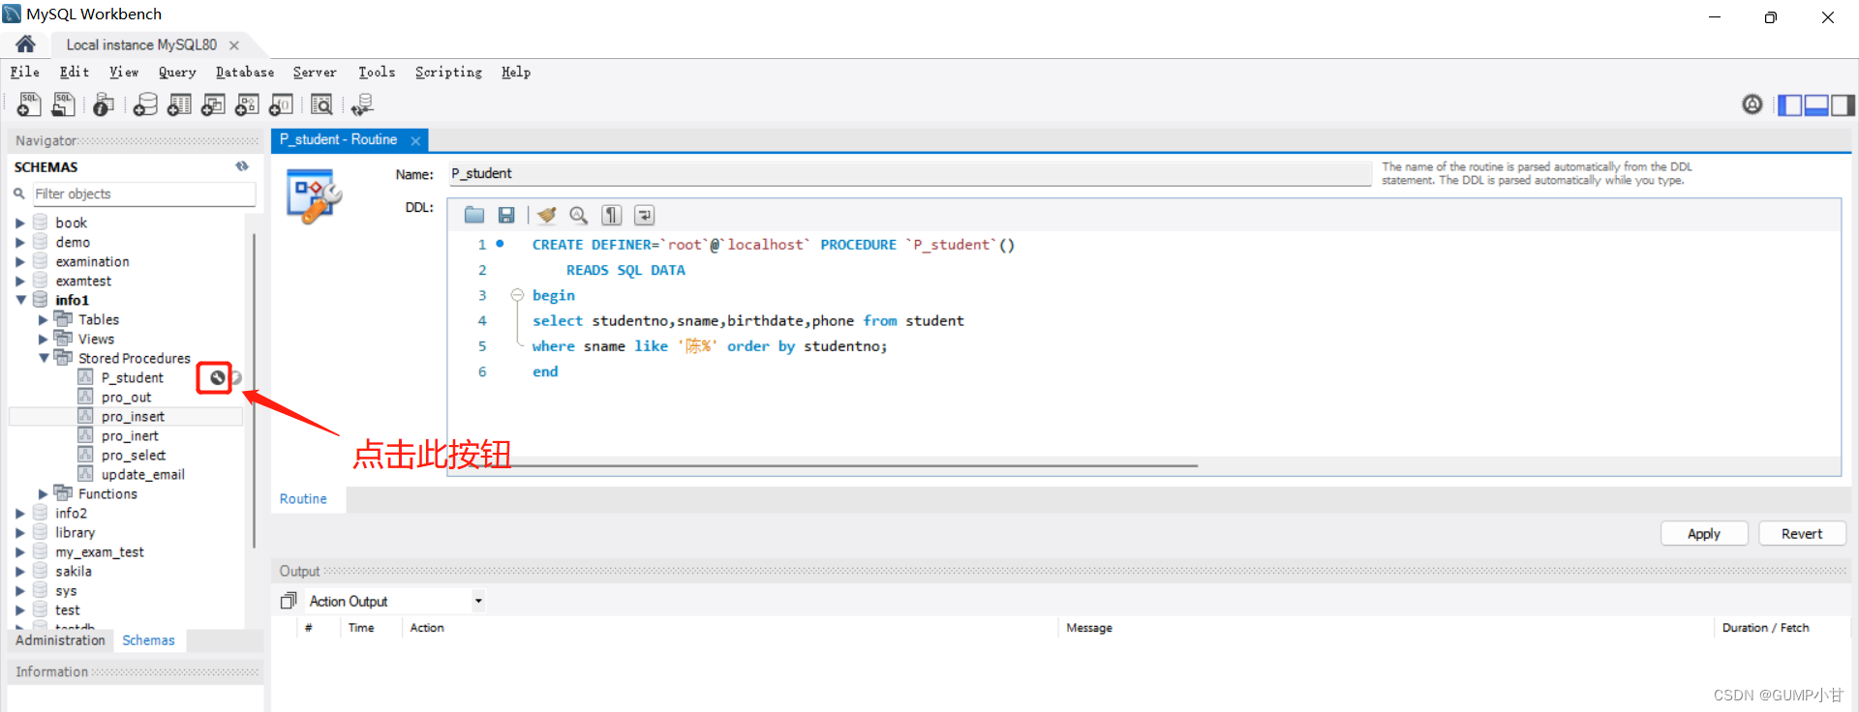The height and width of the screenshot is (712, 1859).
Task: Save DDL to file floppy icon
Action: [x=506, y=215]
